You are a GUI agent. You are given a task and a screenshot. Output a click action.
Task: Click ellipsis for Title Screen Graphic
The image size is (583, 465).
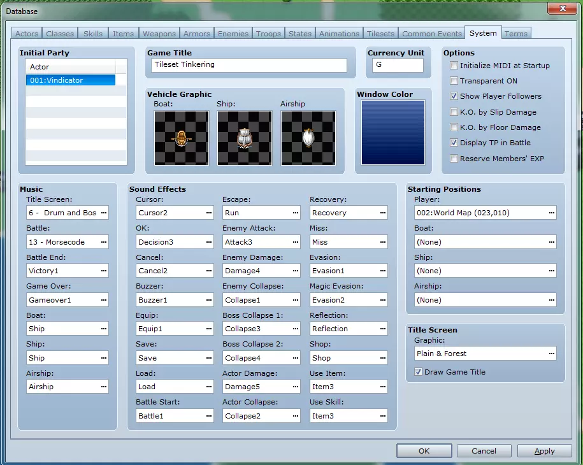551,354
